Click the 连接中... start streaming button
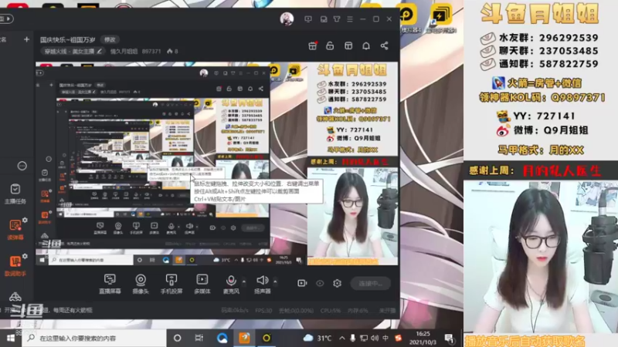This screenshot has height=347, width=618. pos(371,283)
